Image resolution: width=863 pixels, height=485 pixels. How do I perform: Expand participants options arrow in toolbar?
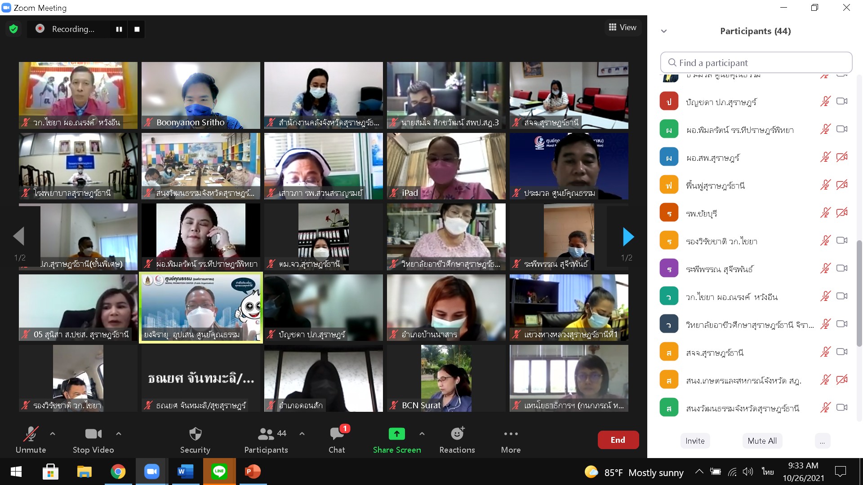[302, 434]
